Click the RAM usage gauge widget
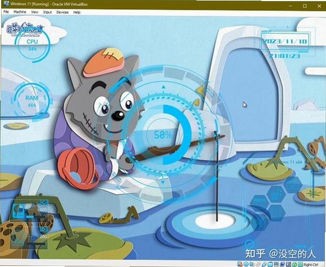Screen dimensions: 326x267 click(x=32, y=101)
